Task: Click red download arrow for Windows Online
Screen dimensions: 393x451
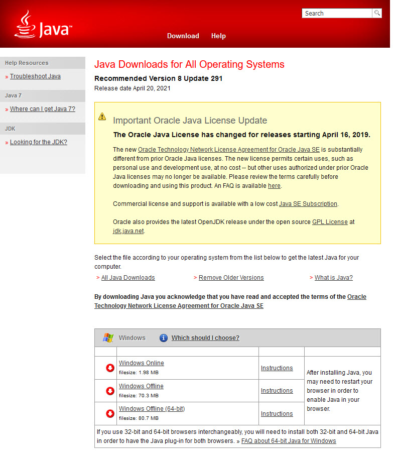Action: click(x=110, y=368)
